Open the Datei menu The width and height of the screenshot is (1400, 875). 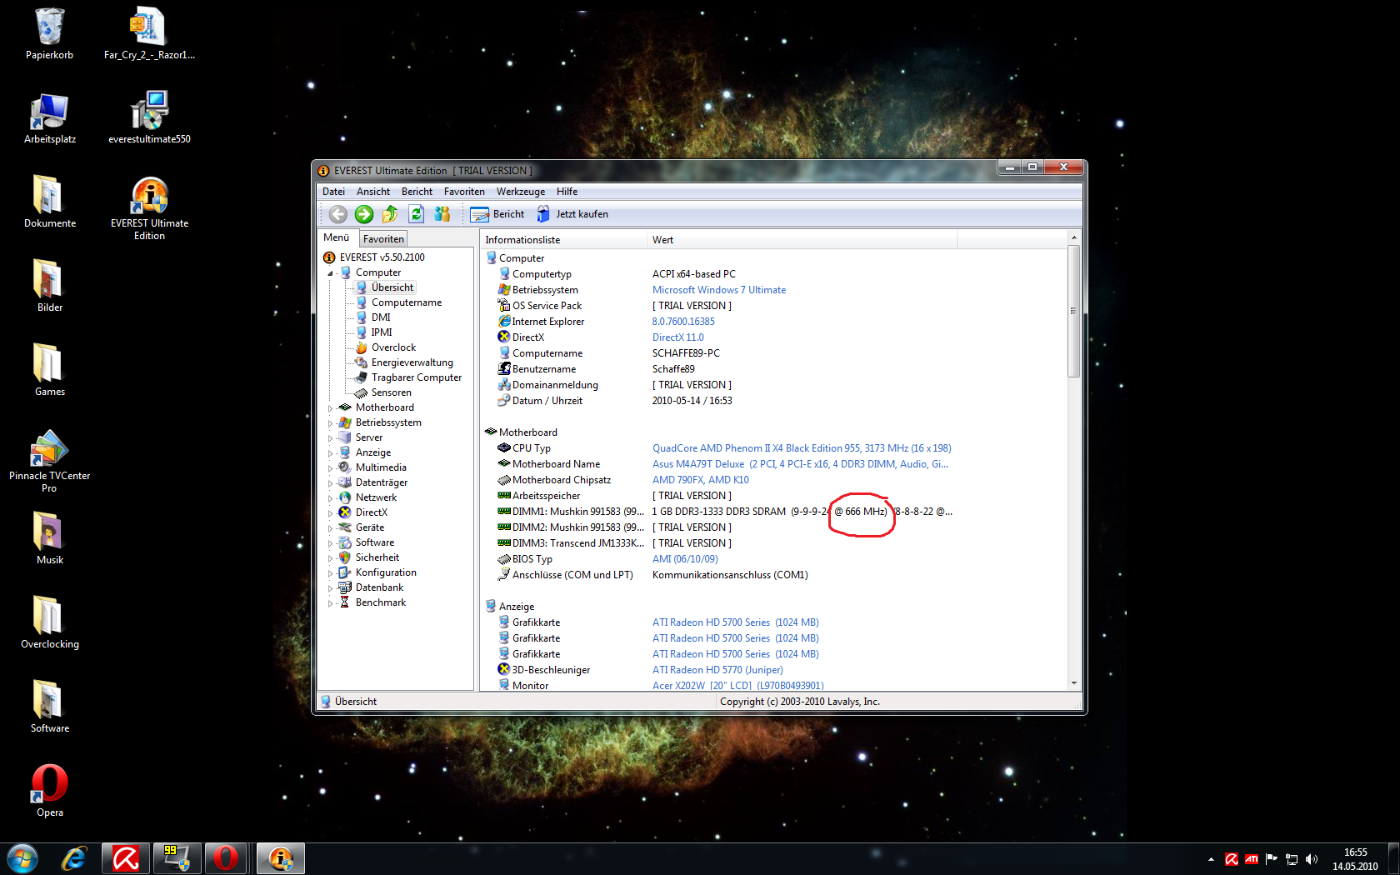(x=333, y=192)
